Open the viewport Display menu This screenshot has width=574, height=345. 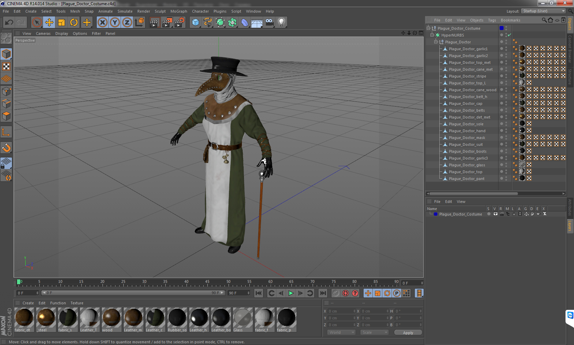tap(61, 33)
